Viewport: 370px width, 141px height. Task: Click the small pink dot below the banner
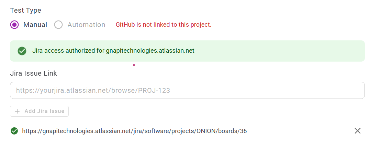pyautogui.click(x=134, y=65)
